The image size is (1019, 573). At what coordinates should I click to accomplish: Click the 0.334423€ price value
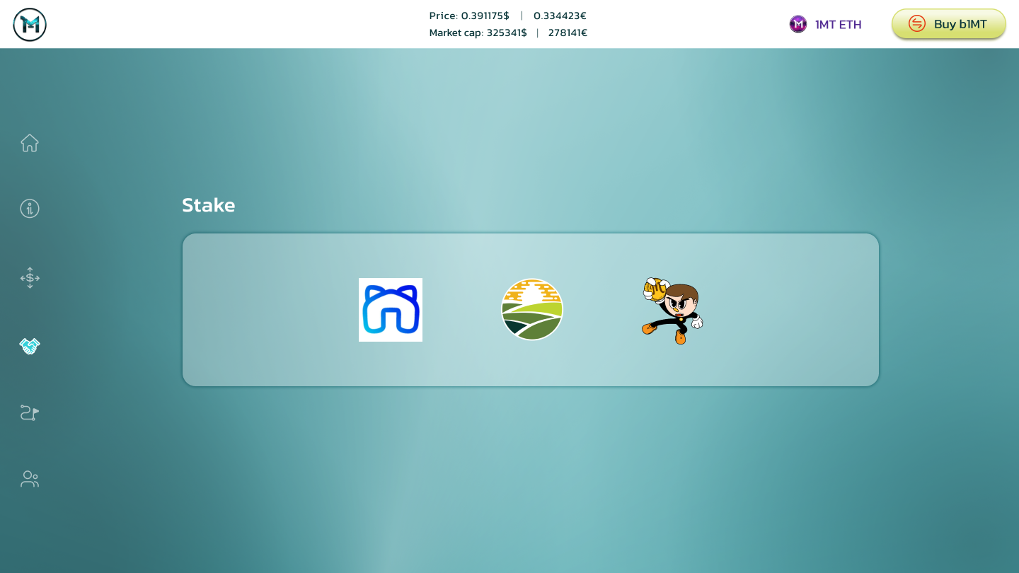tap(560, 16)
